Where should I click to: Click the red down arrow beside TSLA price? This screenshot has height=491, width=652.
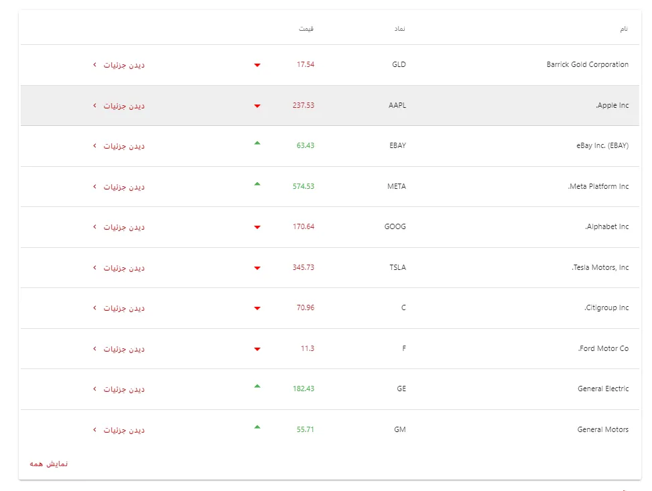(x=257, y=268)
